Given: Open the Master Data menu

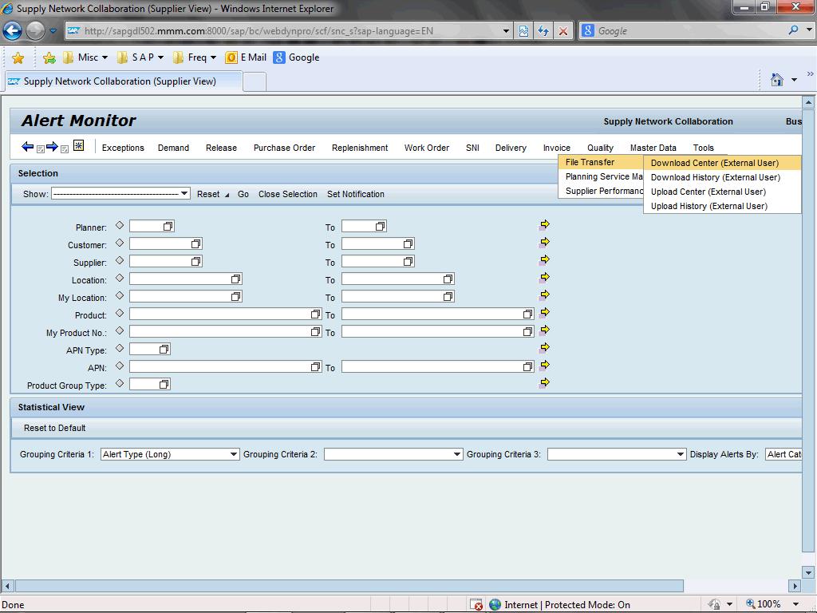Looking at the screenshot, I should point(653,148).
